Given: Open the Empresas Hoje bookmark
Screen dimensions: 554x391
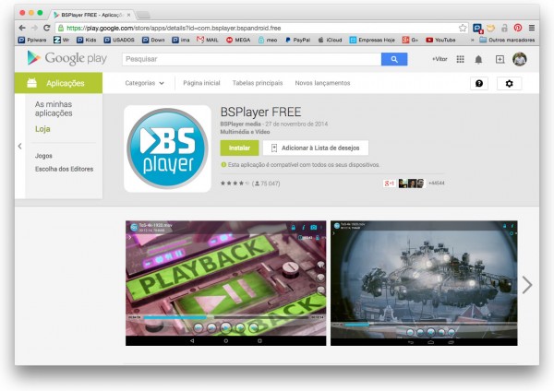Looking at the screenshot, I should click(x=372, y=40).
